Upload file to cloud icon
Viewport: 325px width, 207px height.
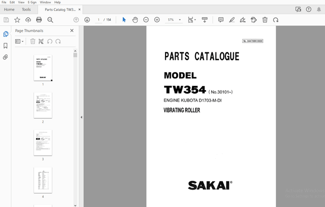[28, 20]
